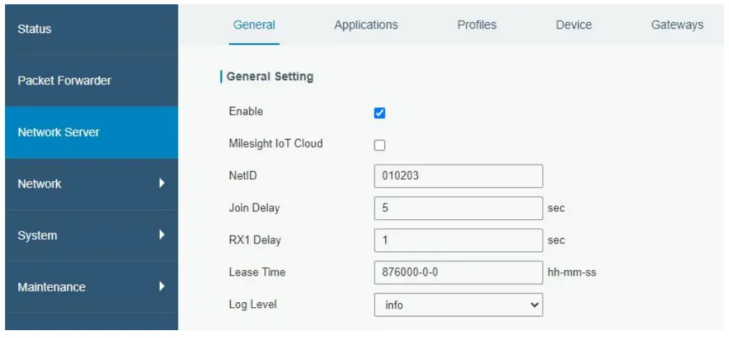Switch to the Applications tab
This screenshot has height=338, width=729.
(366, 25)
